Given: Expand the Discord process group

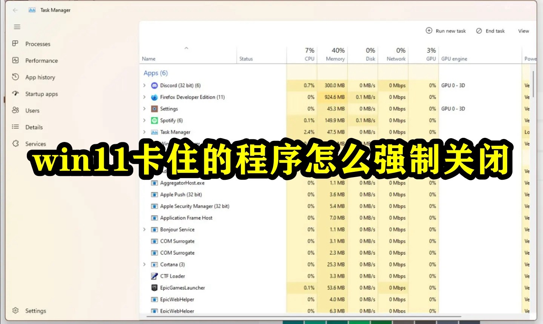Looking at the screenshot, I should pos(144,86).
